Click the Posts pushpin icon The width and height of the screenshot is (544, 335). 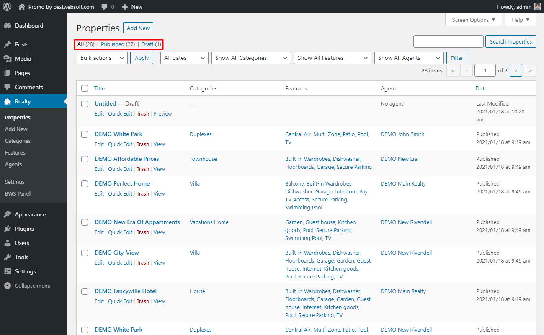coord(8,44)
